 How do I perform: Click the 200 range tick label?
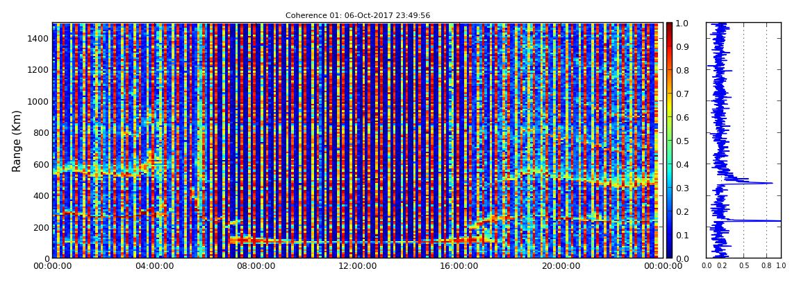pyautogui.click(x=41, y=227)
